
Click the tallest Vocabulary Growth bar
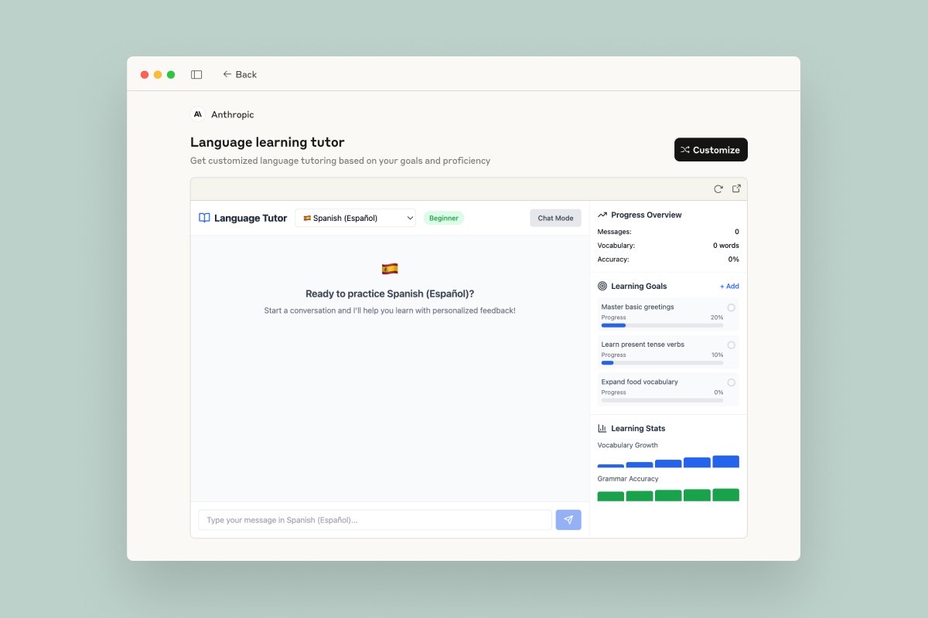click(725, 461)
